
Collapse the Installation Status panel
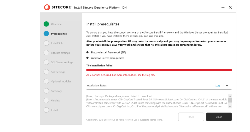tap(227, 86)
